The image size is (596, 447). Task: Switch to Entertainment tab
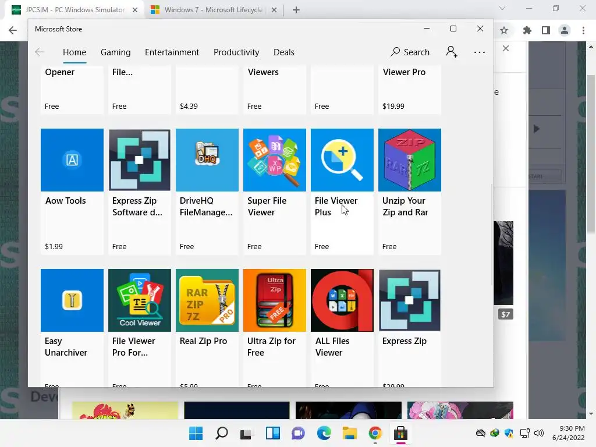coord(172,52)
